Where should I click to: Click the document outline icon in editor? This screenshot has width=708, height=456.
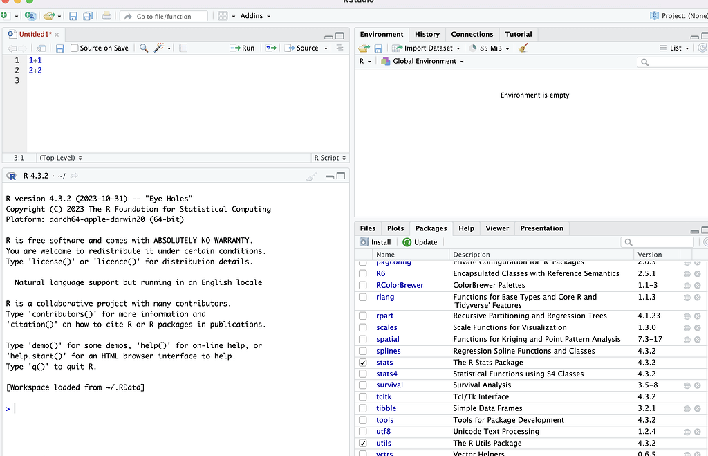click(340, 48)
